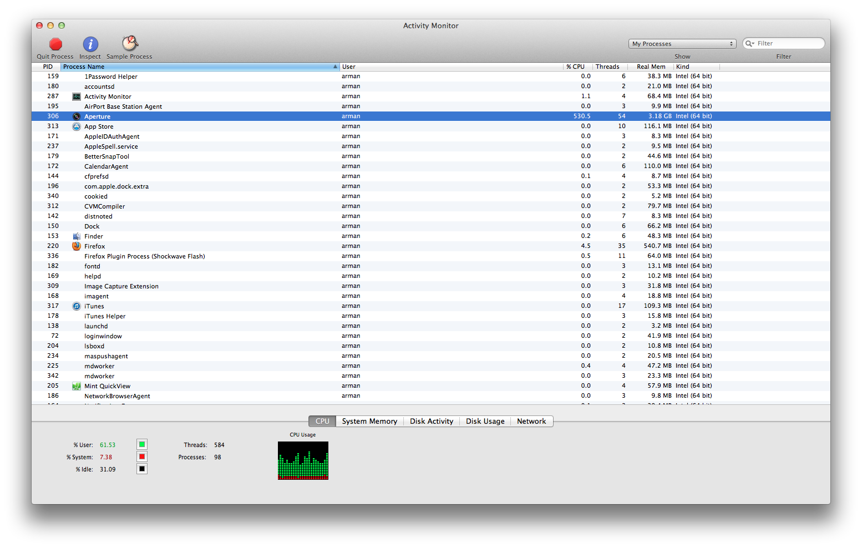Select the AppleSpell.service process
The height and width of the screenshot is (548, 862).
click(431, 146)
